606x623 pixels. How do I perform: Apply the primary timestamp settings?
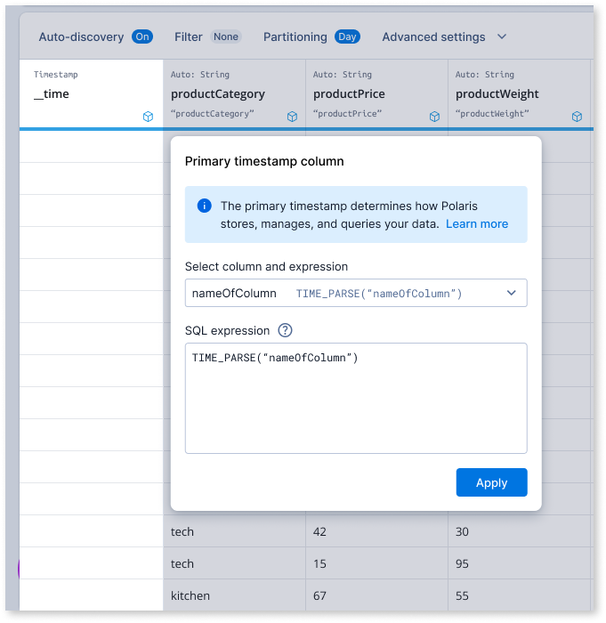pyautogui.click(x=491, y=482)
